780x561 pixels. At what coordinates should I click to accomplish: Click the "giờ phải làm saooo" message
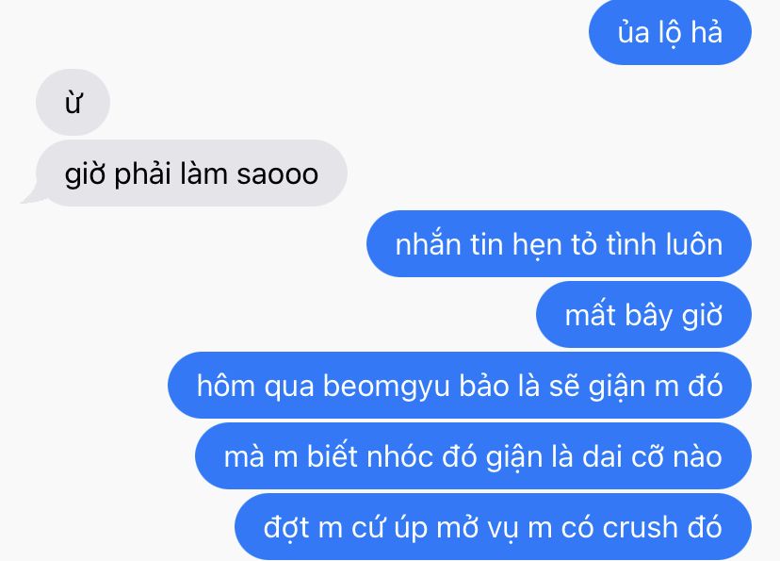click(191, 173)
